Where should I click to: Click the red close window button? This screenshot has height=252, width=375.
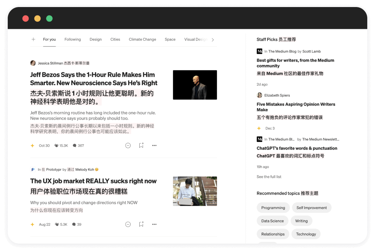click(x=26, y=18)
